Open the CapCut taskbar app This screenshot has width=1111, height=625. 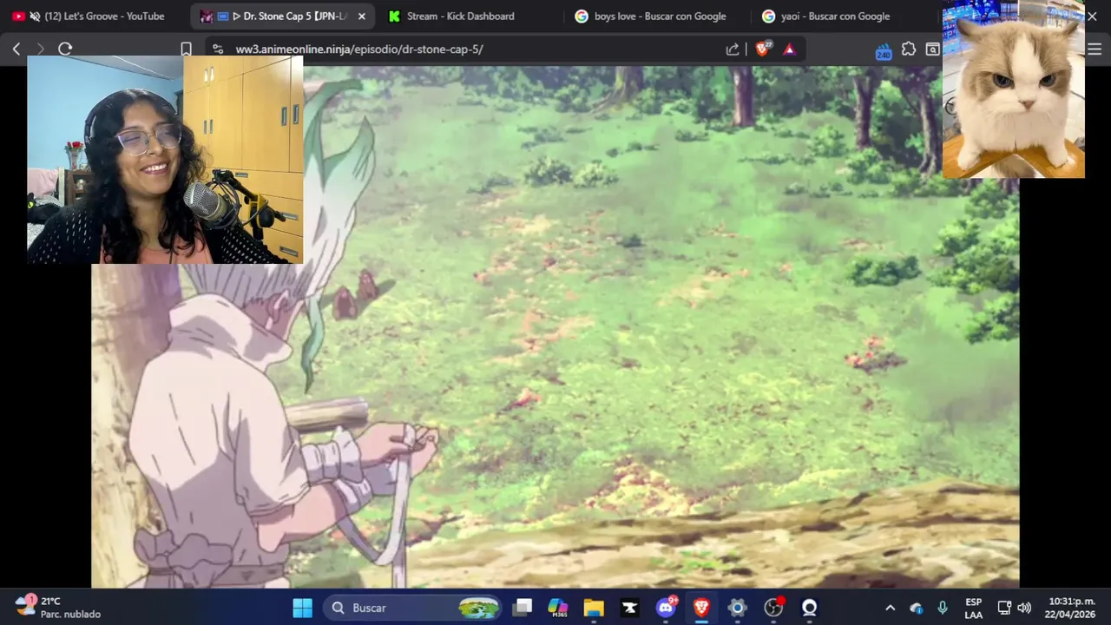coord(629,608)
